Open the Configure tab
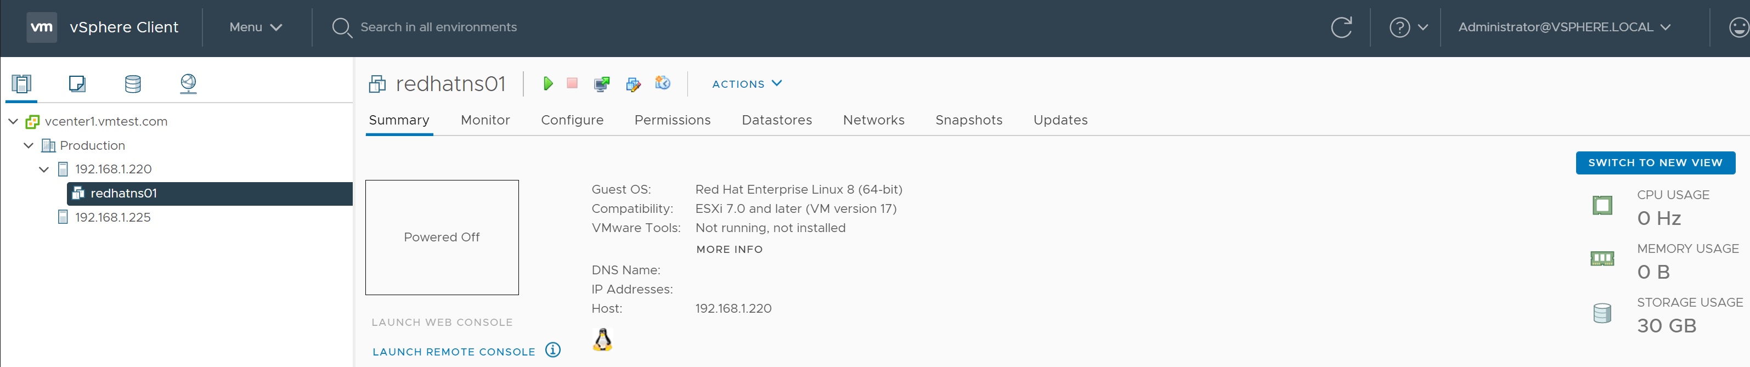The width and height of the screenshot is (1750, 367). point(571,120)
